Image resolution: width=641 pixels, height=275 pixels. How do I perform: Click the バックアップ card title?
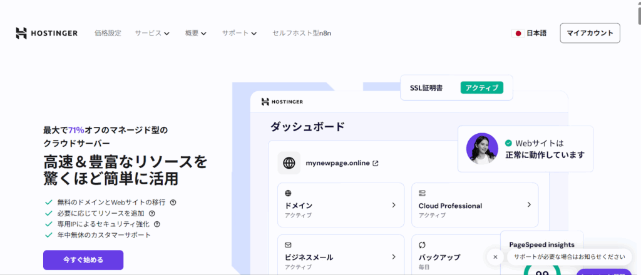[439, 257]
